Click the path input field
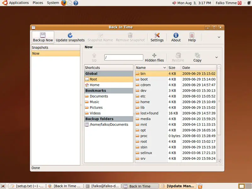 click(123, 57)
